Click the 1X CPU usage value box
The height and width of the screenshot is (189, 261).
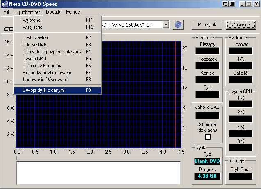tap(240, 104)
